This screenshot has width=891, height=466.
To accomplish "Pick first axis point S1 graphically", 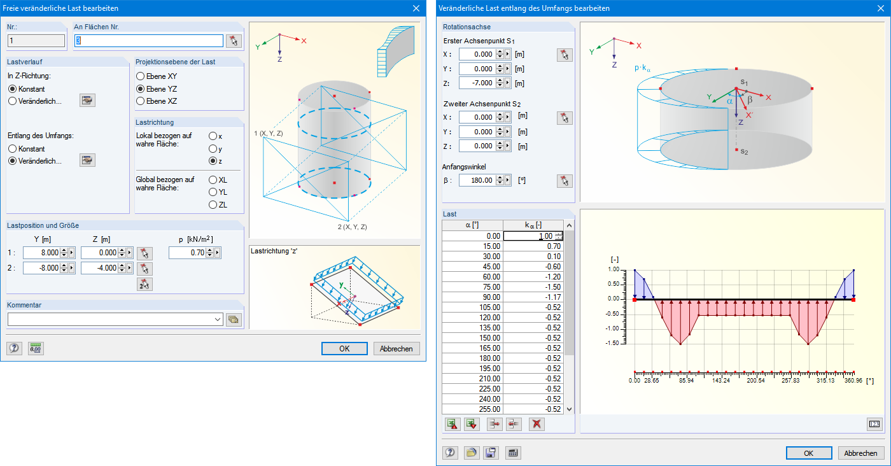I will [565, 55].
